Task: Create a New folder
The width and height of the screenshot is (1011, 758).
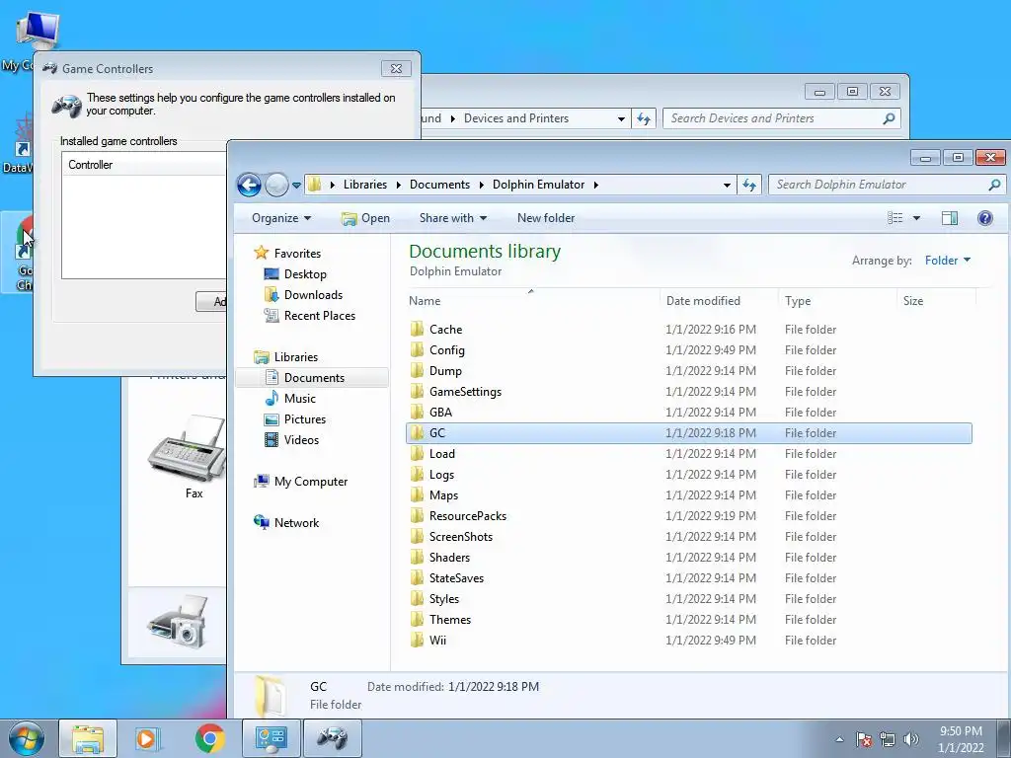Action: tap(545, 218)
